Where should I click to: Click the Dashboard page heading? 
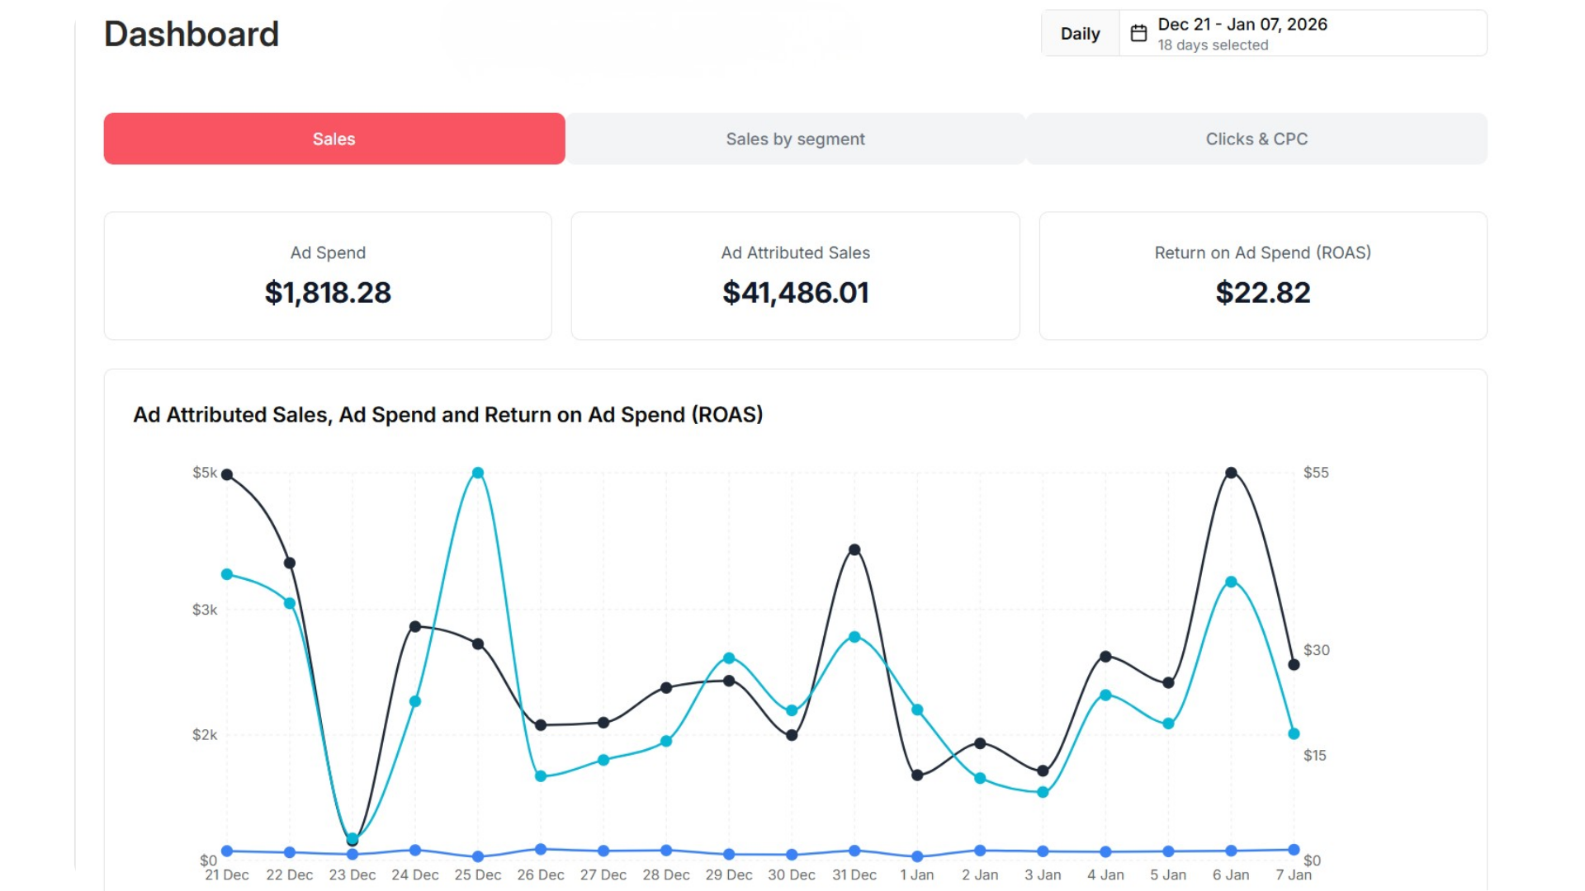(x=192, y=35)
